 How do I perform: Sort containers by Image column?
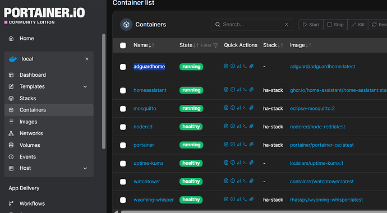(301, 45)
